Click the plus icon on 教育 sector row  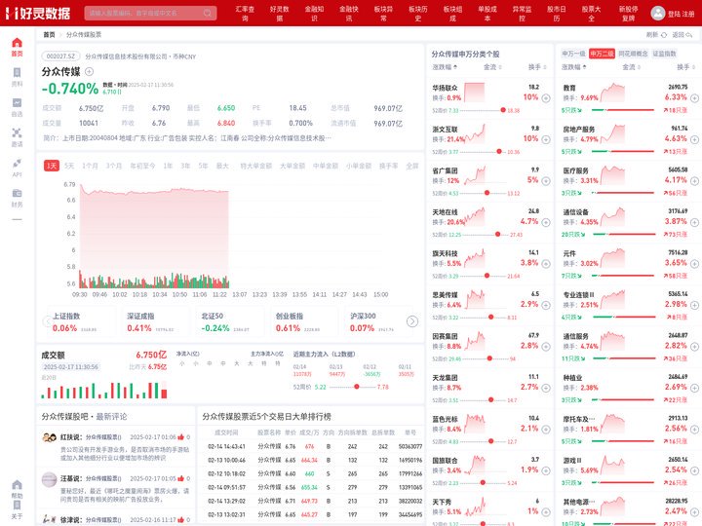pyautogui.click(x=694, y=98)
